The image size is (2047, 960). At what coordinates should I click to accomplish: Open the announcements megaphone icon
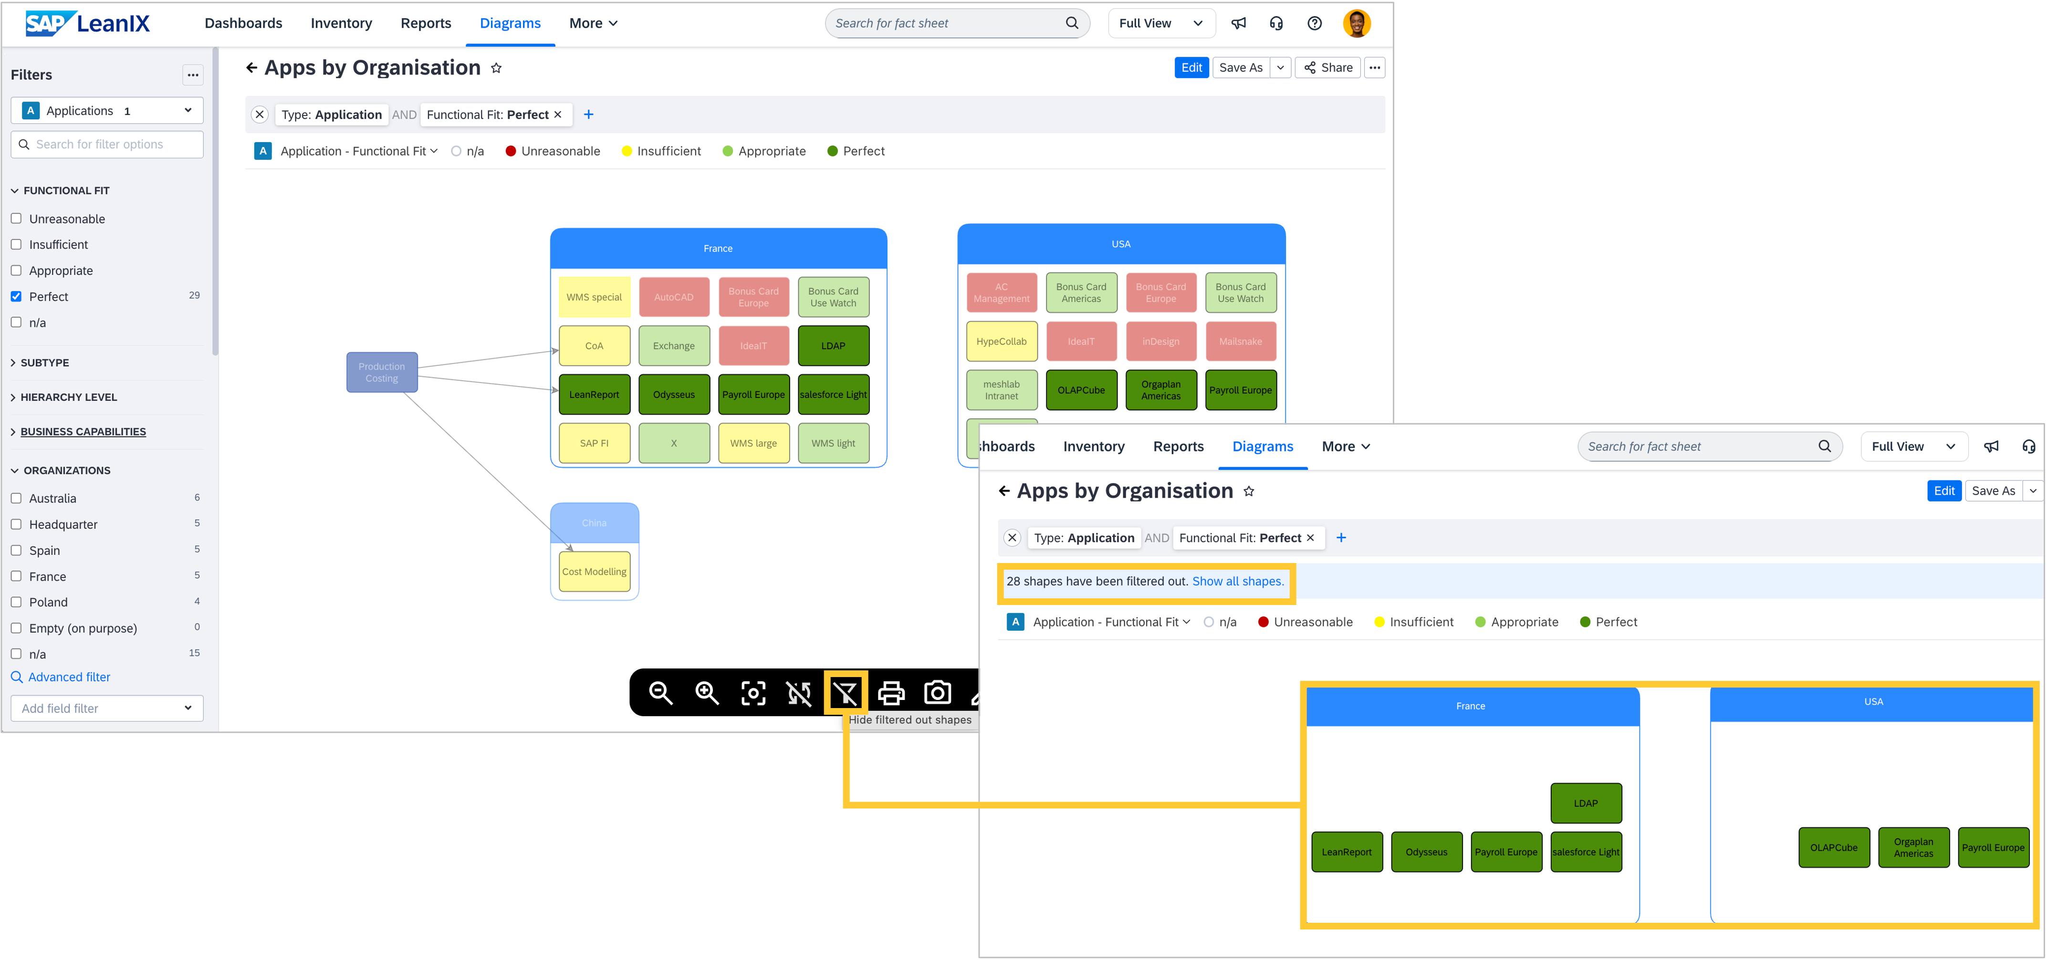(1238, 23)
